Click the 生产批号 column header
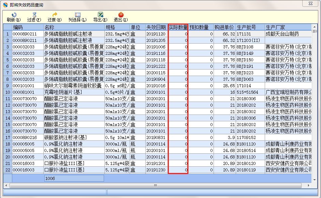This screenshot has width=321, height=198. click(250, 27)
